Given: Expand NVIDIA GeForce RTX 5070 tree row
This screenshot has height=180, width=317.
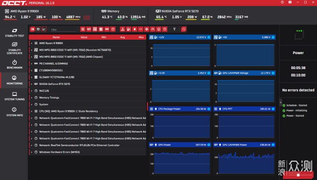Looking at the screenshot, I should [x=32, y=84].
